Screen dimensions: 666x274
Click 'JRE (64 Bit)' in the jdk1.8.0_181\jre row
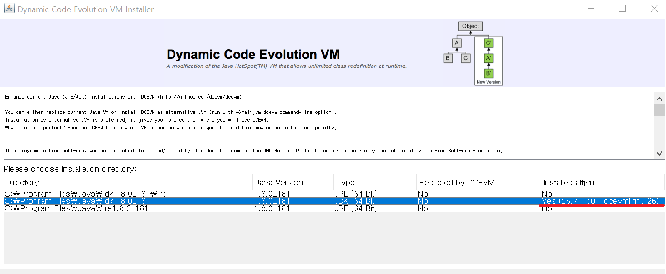coord(375,194)
